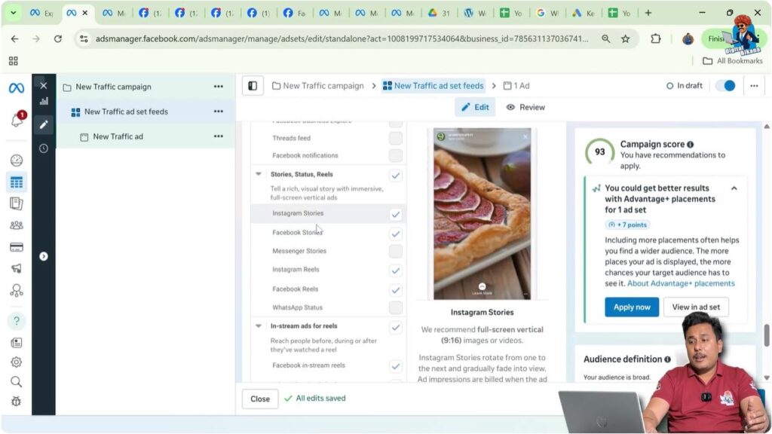Expand dark rail with arrow icon
Screen dimensions: 772x434
pyautogui.click(x=44, y=256)
